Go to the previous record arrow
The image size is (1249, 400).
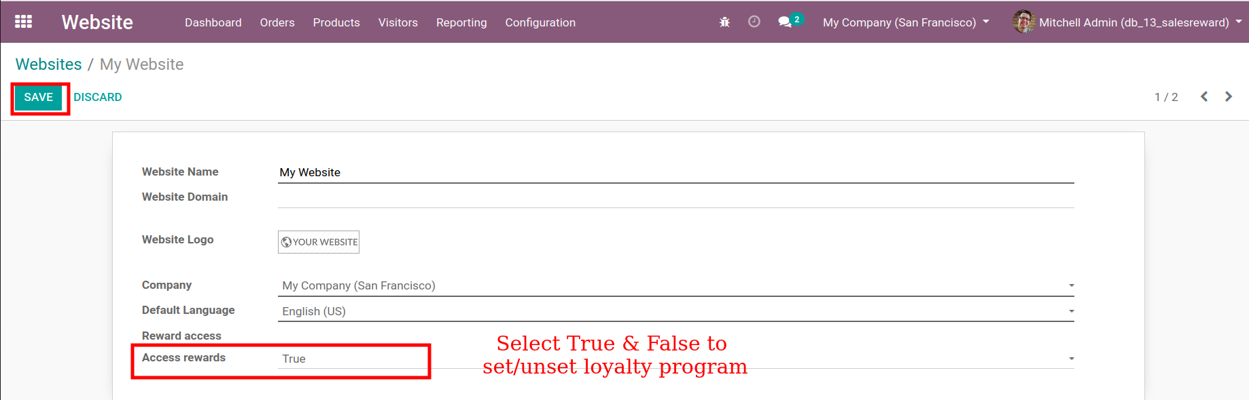1203,97
